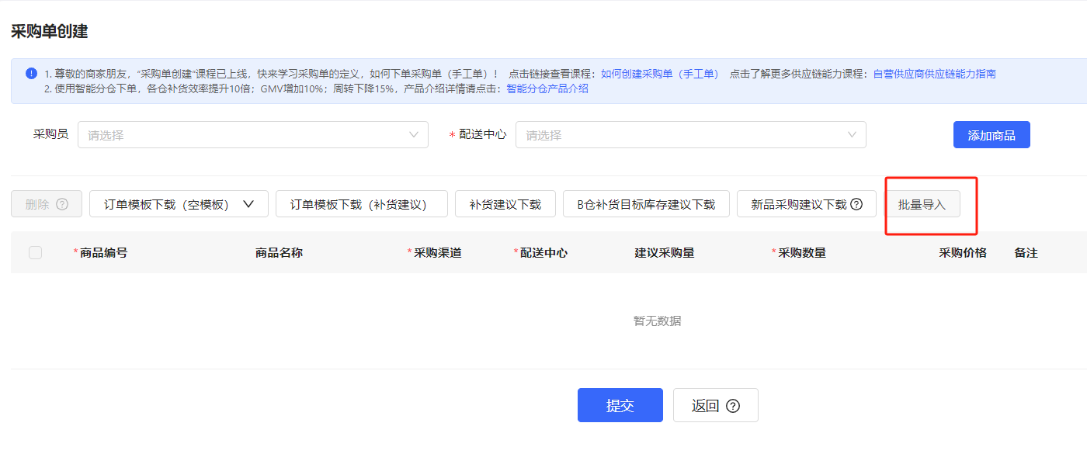
Task: Open link 如何创建采购单（手工单）
Action: 659,74
